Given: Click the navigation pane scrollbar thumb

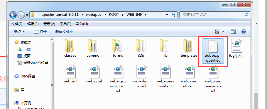Looking at the screenshot, I should 52,85.
